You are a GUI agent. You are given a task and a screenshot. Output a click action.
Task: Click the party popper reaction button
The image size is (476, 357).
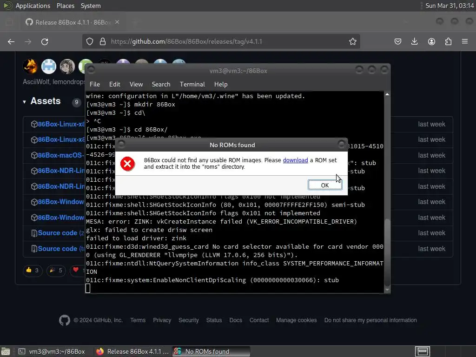pos(56,270)
